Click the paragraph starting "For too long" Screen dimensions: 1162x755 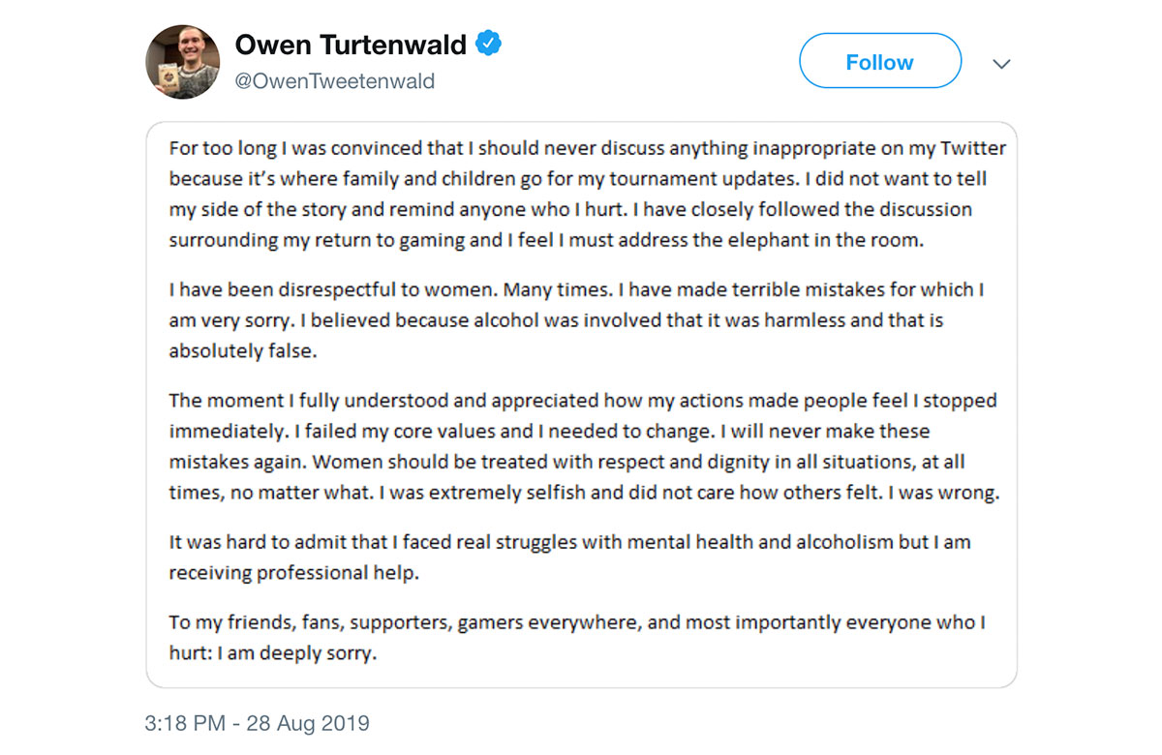(588, 195)
